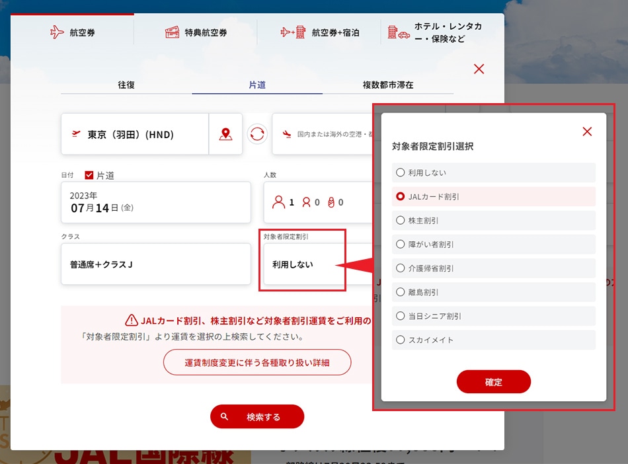Click the magnifier icon in search button
The height and width of the screenshot is (464, 628).
[224, 416]
